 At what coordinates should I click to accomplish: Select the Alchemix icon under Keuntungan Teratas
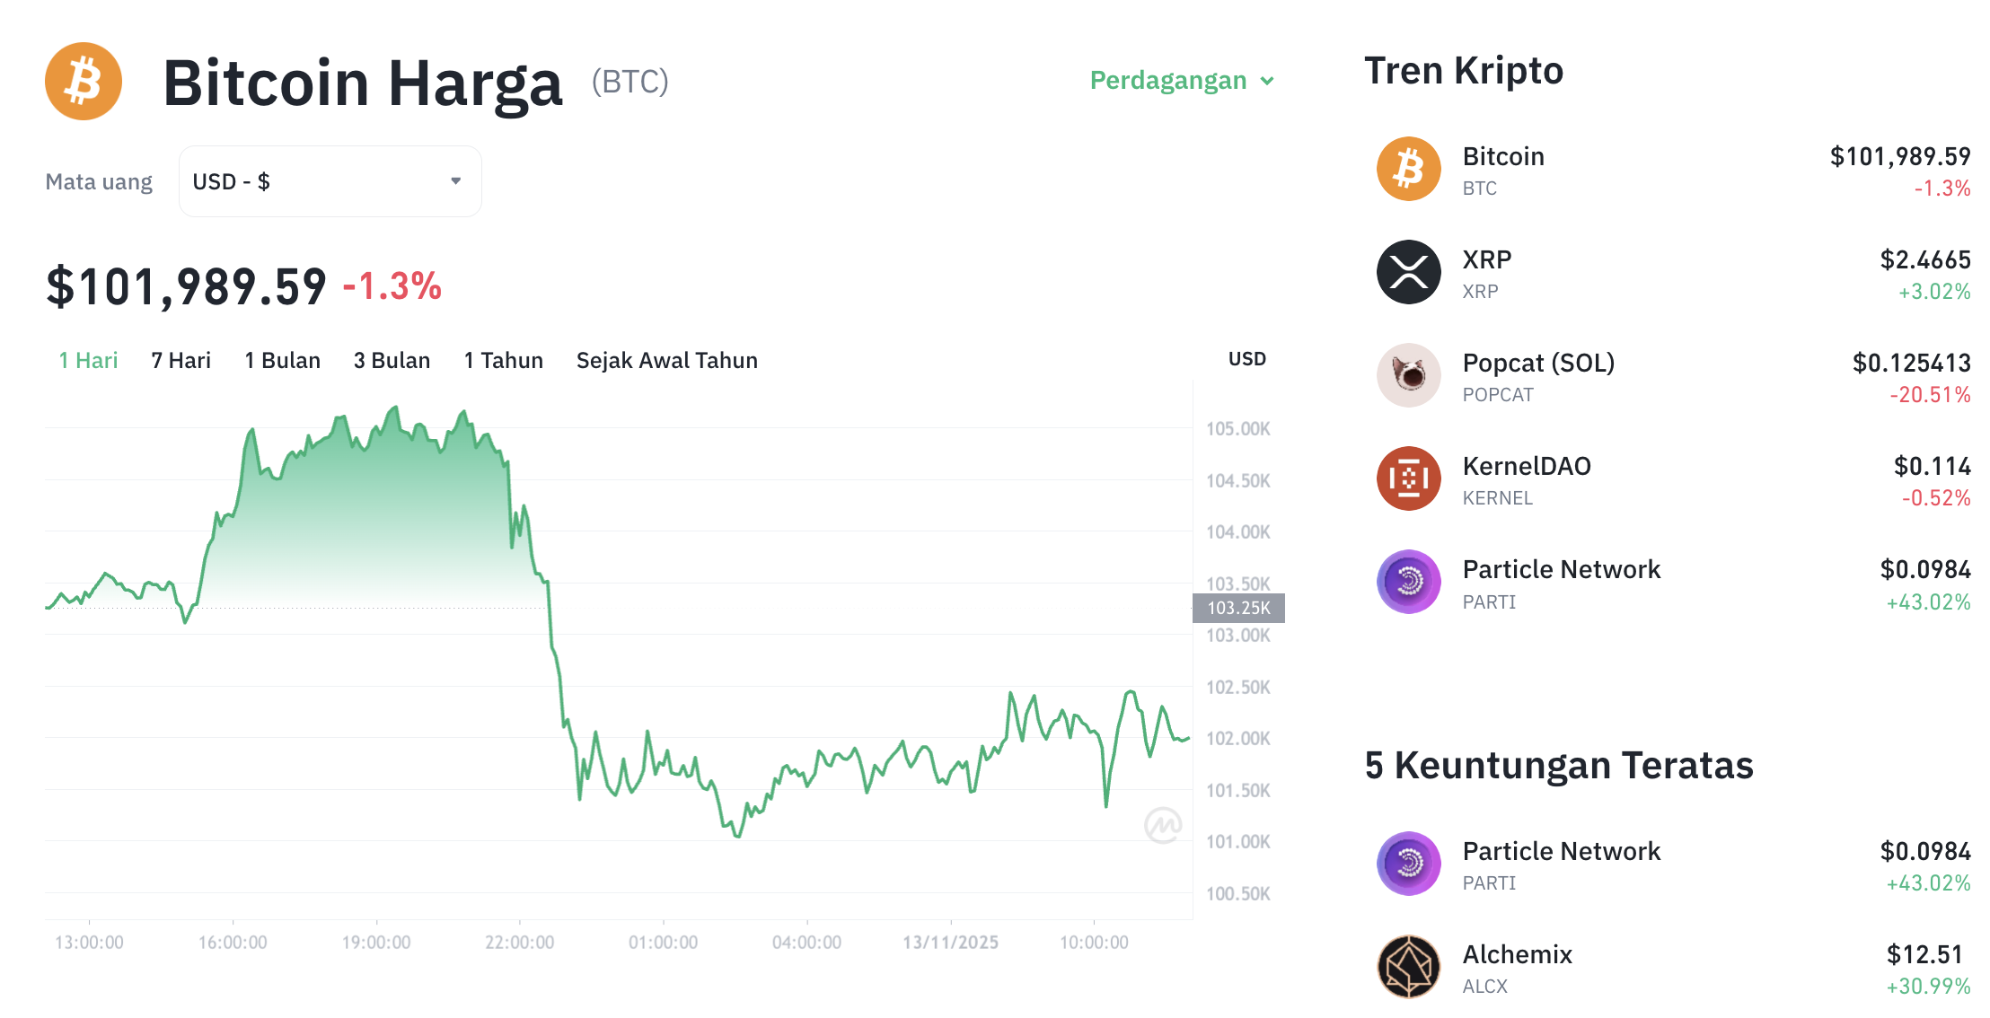tap(1409, 968)
